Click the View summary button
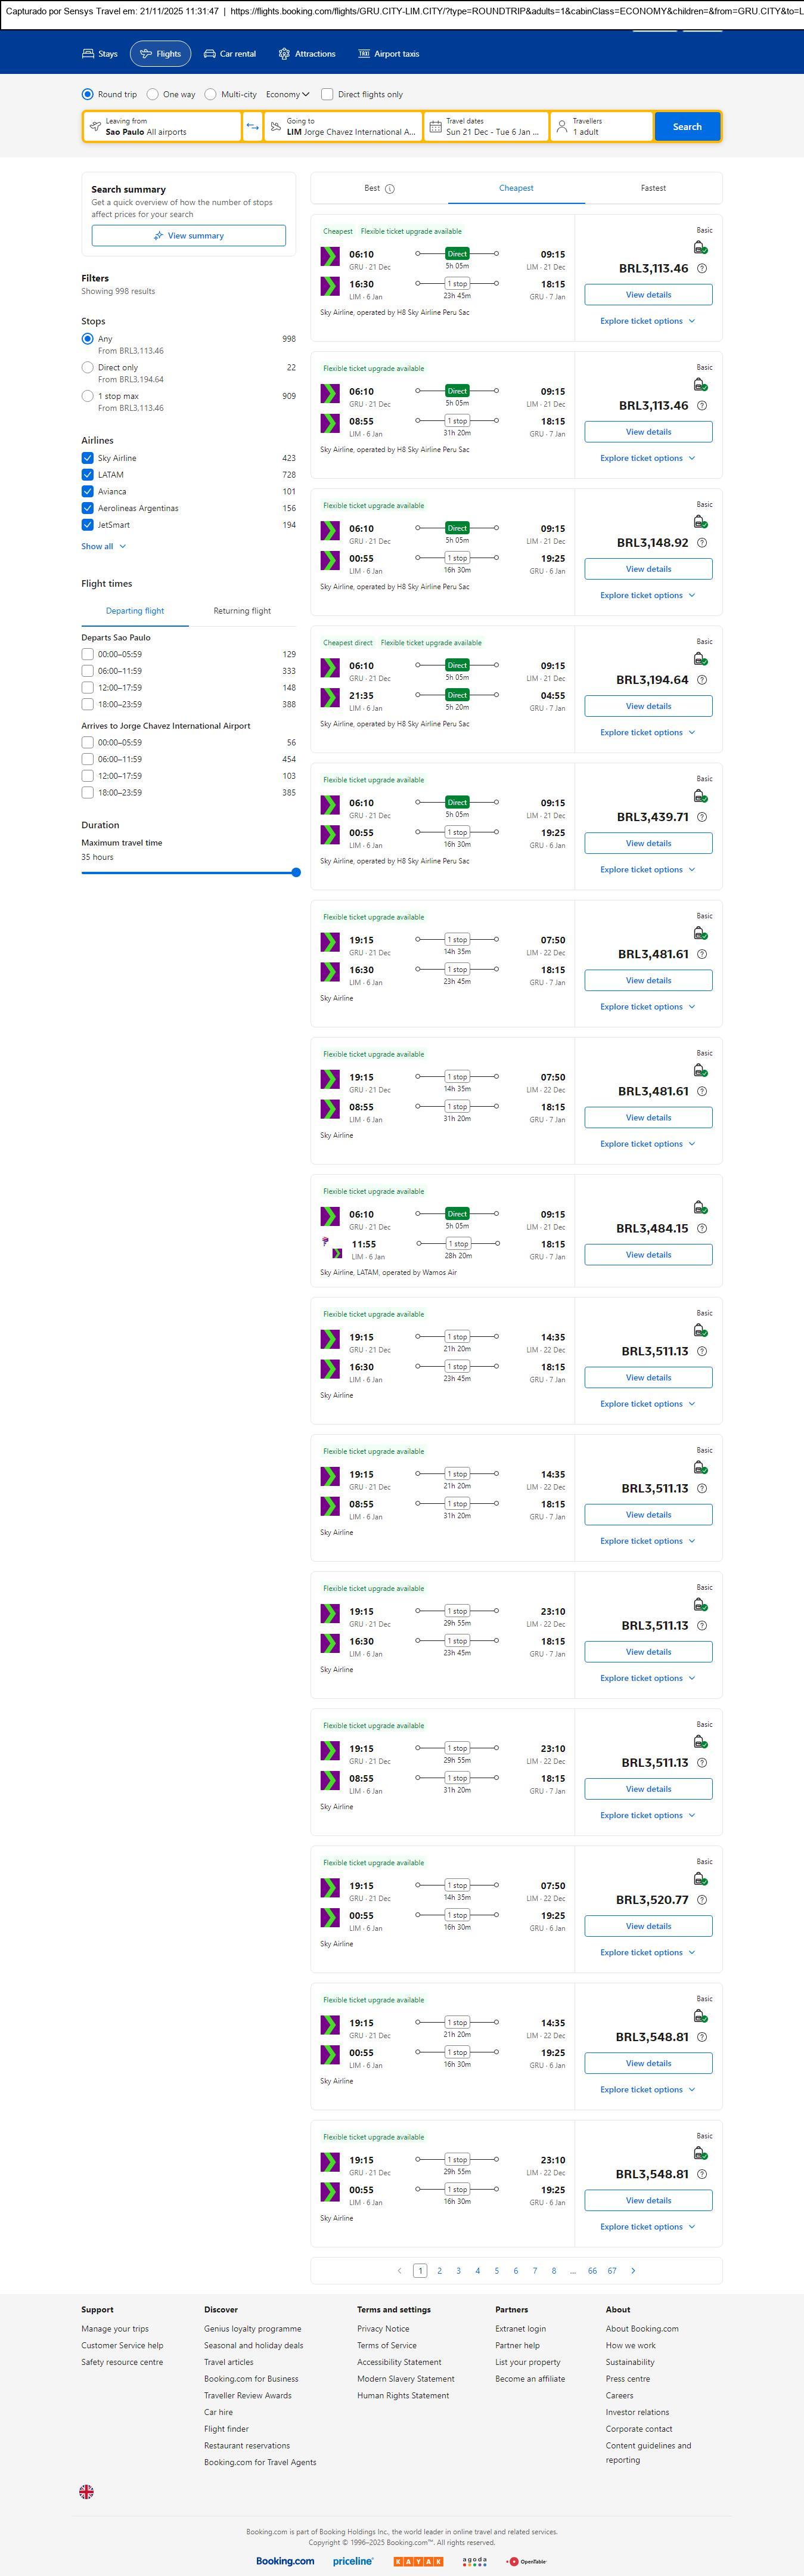Screen dimensions: 804x2576 pos(188,236)
